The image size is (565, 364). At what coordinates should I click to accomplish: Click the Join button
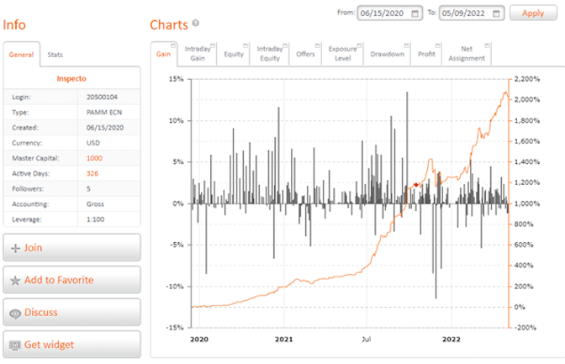[71, 248]
